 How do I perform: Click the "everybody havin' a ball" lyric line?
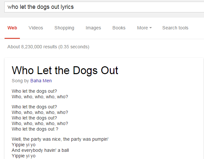tap(40, 150)
